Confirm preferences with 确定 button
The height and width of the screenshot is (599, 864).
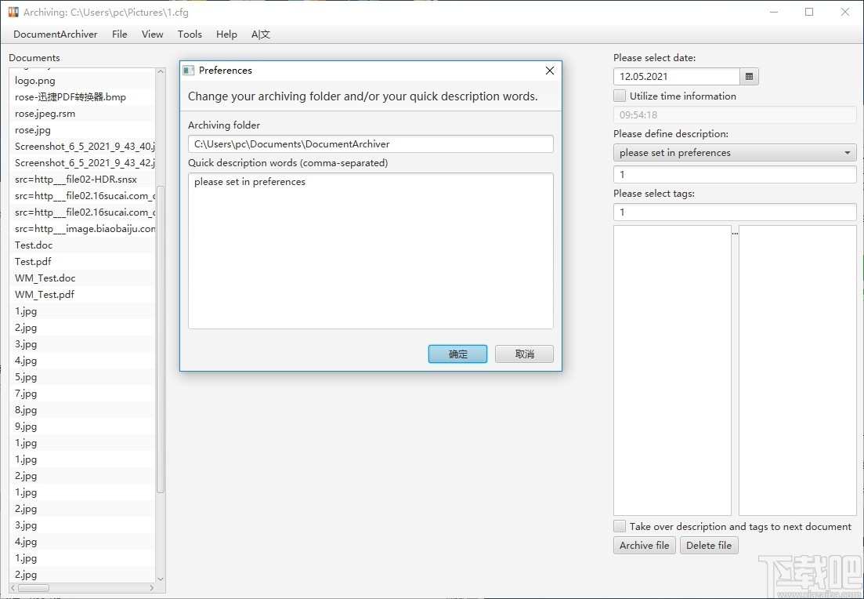click(458, 354)
